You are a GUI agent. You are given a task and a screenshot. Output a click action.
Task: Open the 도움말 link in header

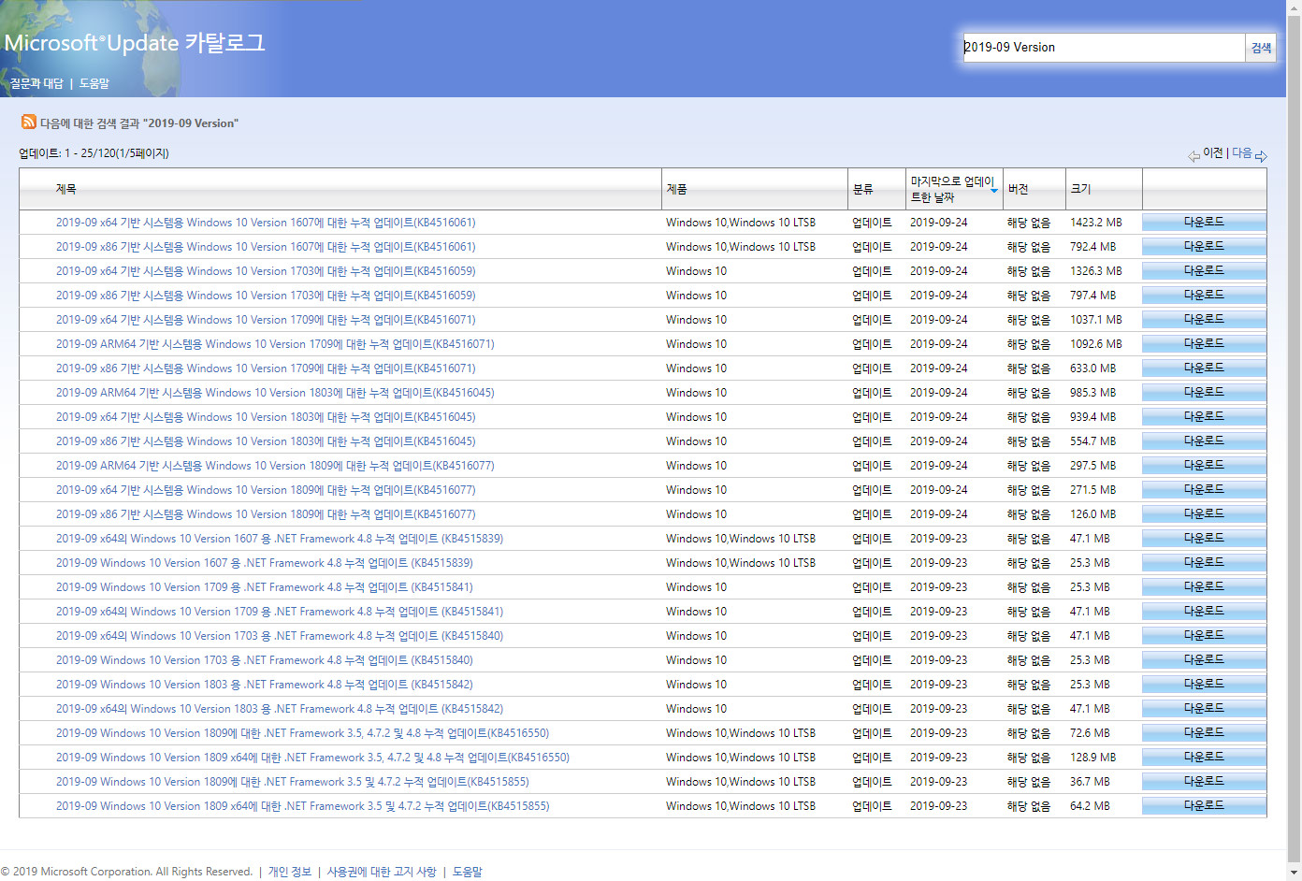[x=94, y=83]
